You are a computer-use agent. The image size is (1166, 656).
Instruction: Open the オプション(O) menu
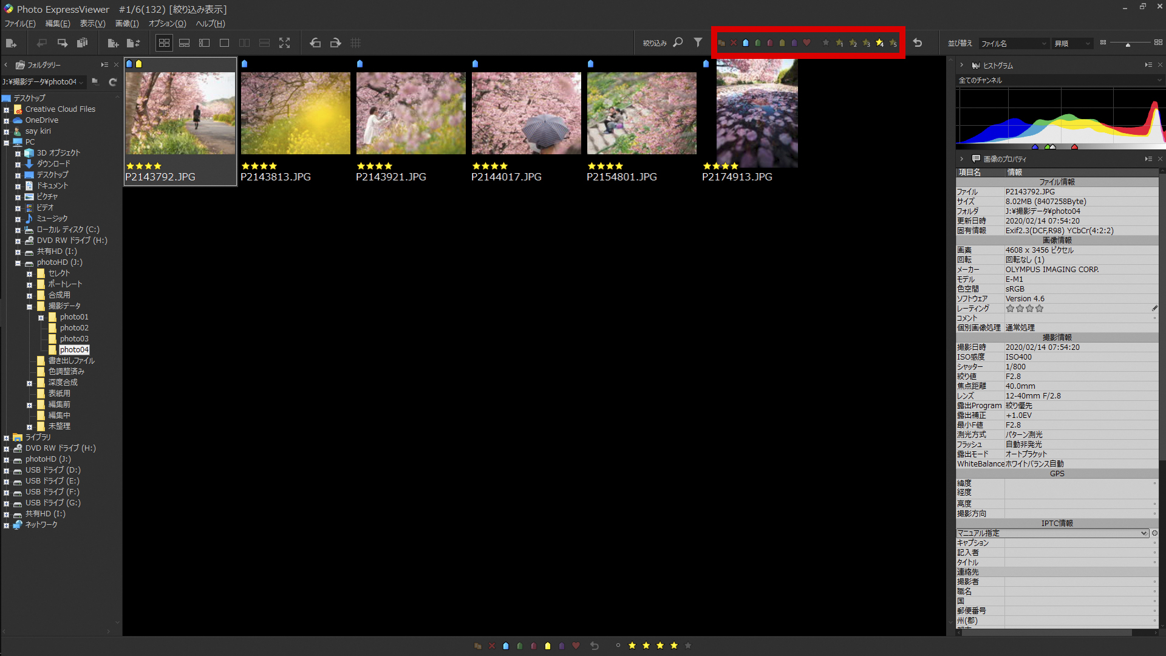[167, 23]
